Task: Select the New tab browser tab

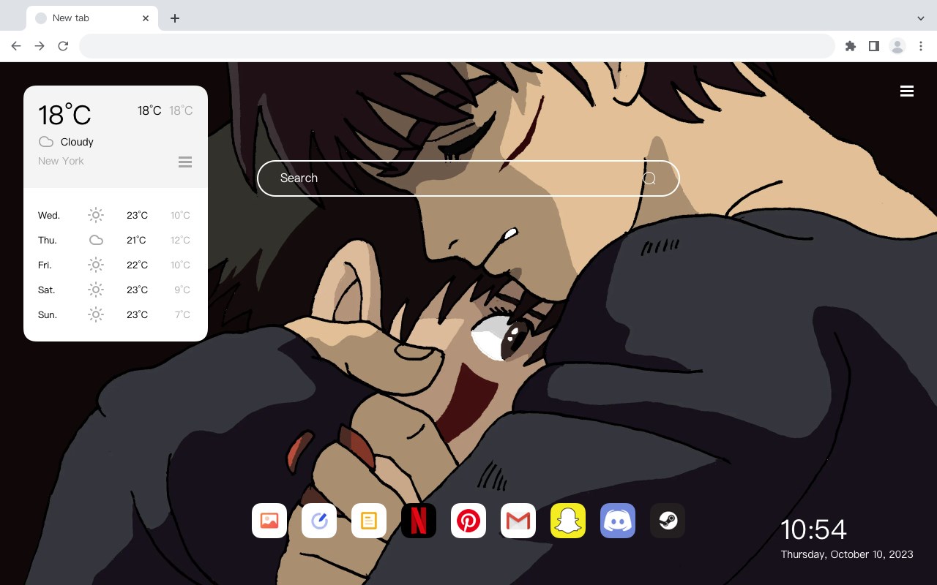Action: [92, 18]
